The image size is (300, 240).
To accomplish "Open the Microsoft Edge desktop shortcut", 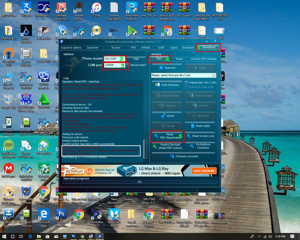I will coord(44,218).
